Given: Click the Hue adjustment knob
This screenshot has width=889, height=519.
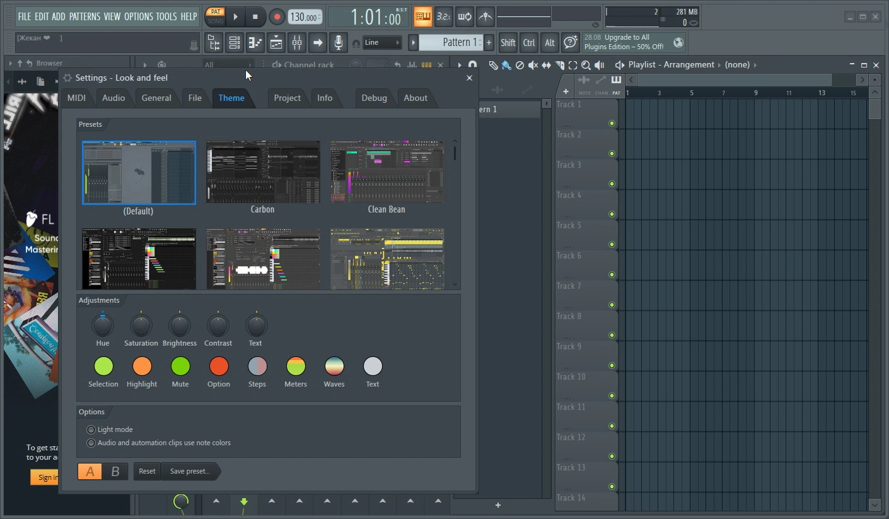Looking at the screenshot, I should pyautogui.click(x=103, y=325).
